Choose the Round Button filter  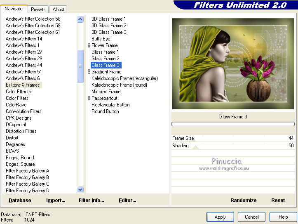click(x=105, y=111)
